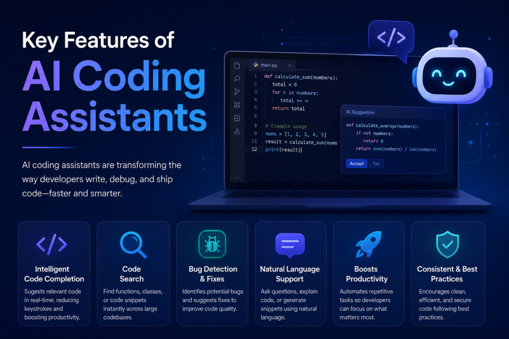Accept the AI suggestion

coord(356,163)
